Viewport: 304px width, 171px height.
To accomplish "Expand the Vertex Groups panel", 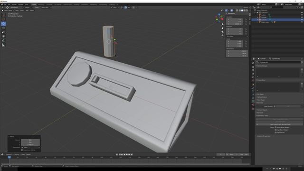I will [262, 66].
